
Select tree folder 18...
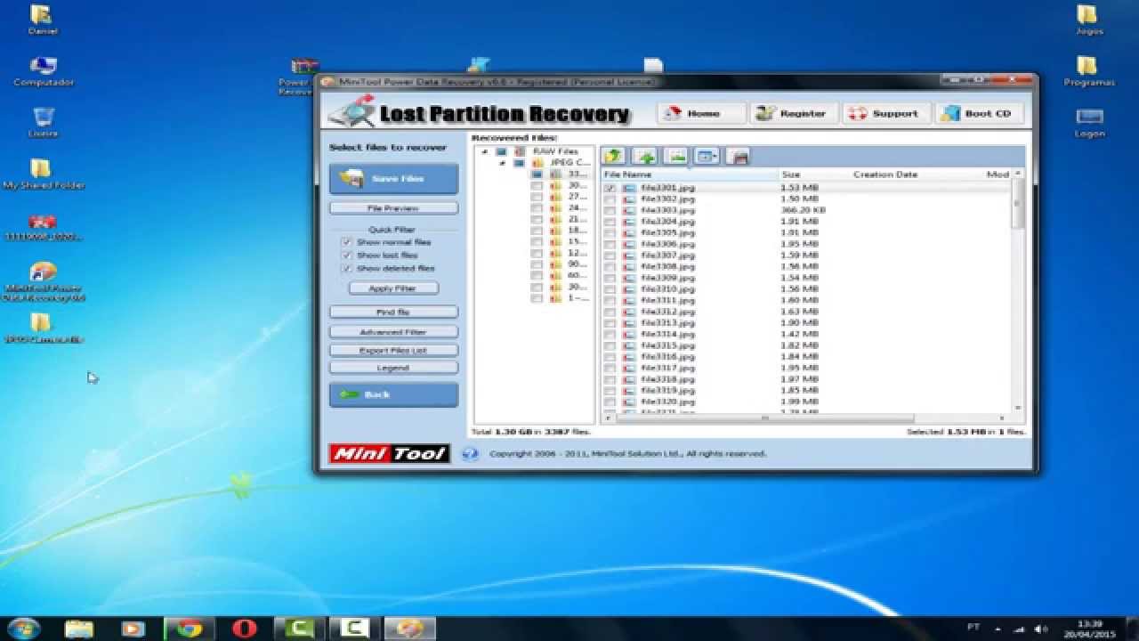coord(578,231)
